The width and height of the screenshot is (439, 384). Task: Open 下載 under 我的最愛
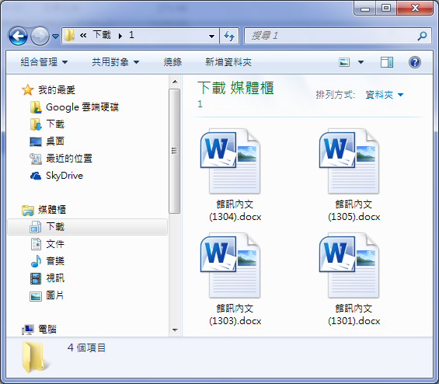[x=55, y=124]
